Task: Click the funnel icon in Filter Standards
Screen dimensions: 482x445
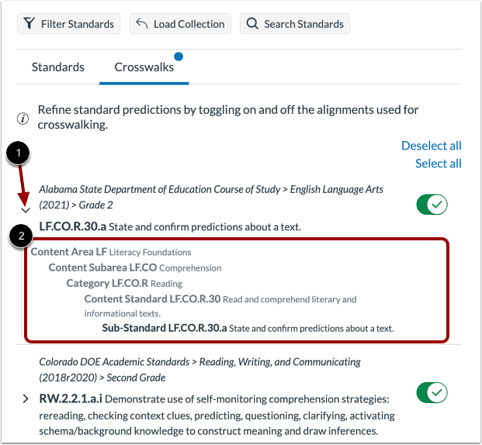Action: [29, 24]
